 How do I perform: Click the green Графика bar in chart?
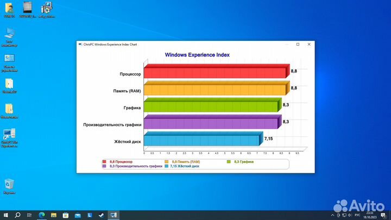pos(211,106)
